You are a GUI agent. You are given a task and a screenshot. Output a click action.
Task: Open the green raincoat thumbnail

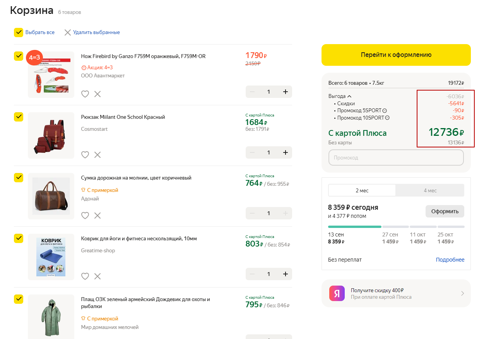[x=51, y=317]
